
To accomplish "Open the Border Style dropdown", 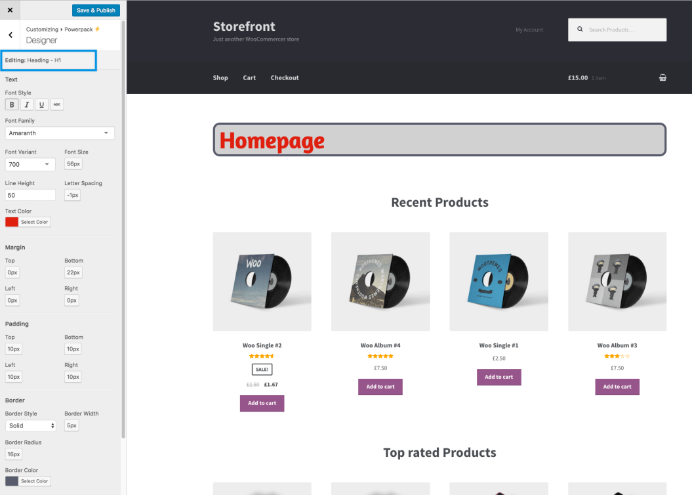I will tap(30, 425).
